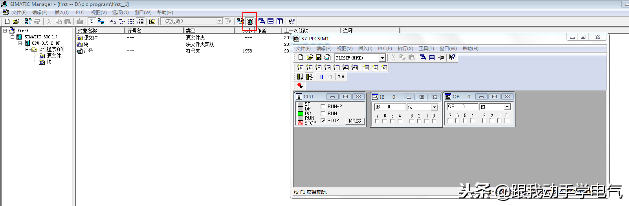The image size is (629, 206).
Task: Open the 执行(X) menu in PLCSIM
Action: click(x=405, y=49)
